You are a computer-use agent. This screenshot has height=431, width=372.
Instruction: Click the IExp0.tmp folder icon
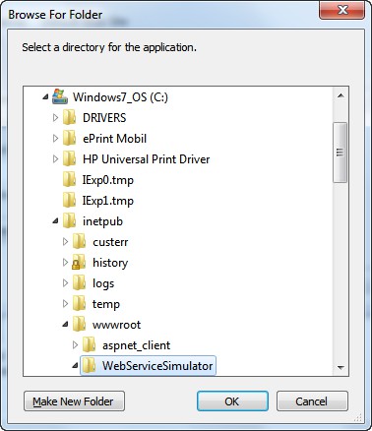coord(70,180)
